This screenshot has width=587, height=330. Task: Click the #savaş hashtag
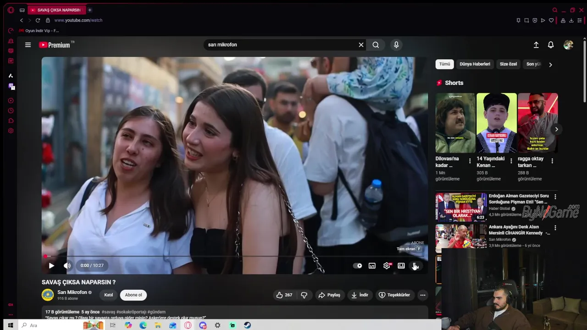click(x=109, y=312)
